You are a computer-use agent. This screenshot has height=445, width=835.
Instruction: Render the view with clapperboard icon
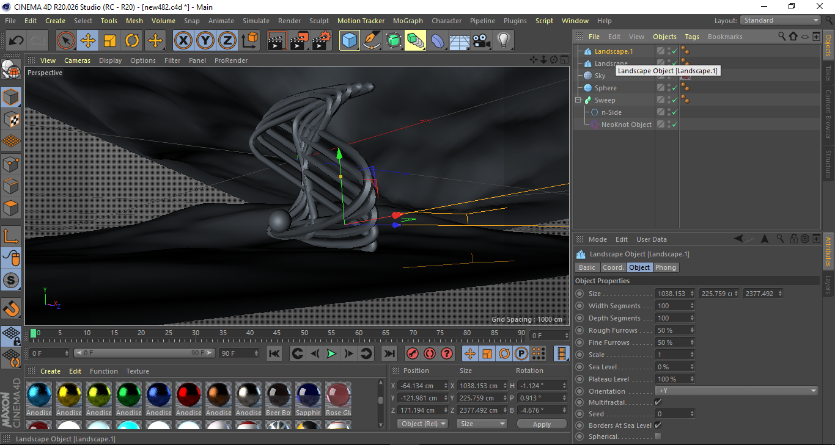[278, 41]
